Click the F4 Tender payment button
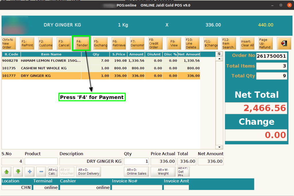 point(82,43)
